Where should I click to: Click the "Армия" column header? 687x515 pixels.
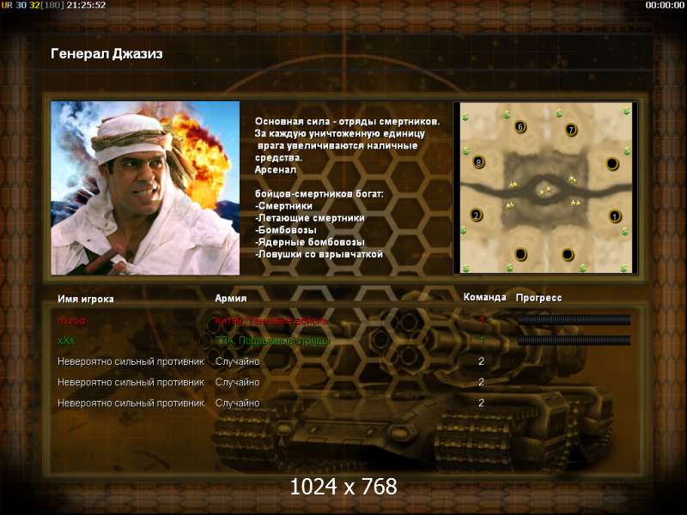pyautogui.click(x=231, y=299)
